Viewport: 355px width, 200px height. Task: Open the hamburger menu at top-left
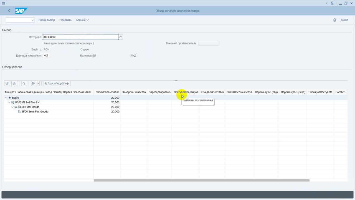pyautogui.click(x=3, y=3)
